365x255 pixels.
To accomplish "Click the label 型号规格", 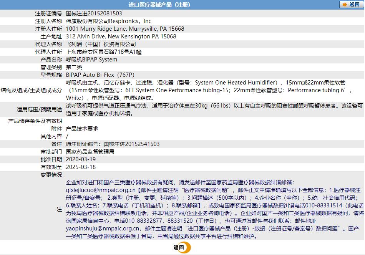I will click(x=51, y=75).
